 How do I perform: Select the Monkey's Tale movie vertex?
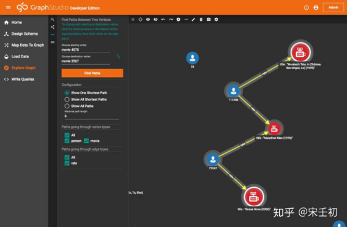point(300,52)
